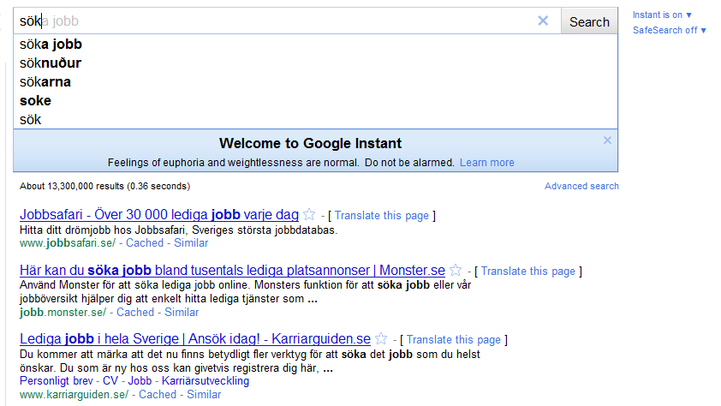Open the Jobbsafari result title
The image size is (721, 406).
[159, 214]
